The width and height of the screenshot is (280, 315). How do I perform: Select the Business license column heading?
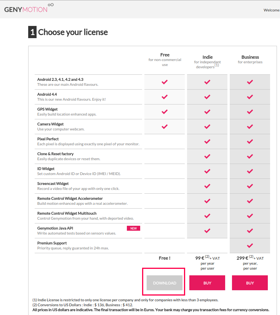(250, 57)
